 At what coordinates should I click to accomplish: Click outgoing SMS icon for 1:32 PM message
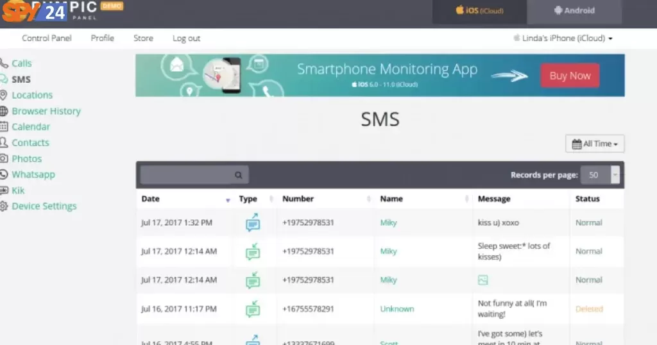tap(253, 223)
